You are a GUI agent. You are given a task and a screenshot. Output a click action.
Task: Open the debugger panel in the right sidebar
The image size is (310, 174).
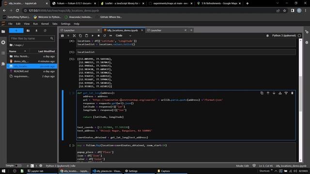point(307,43)
